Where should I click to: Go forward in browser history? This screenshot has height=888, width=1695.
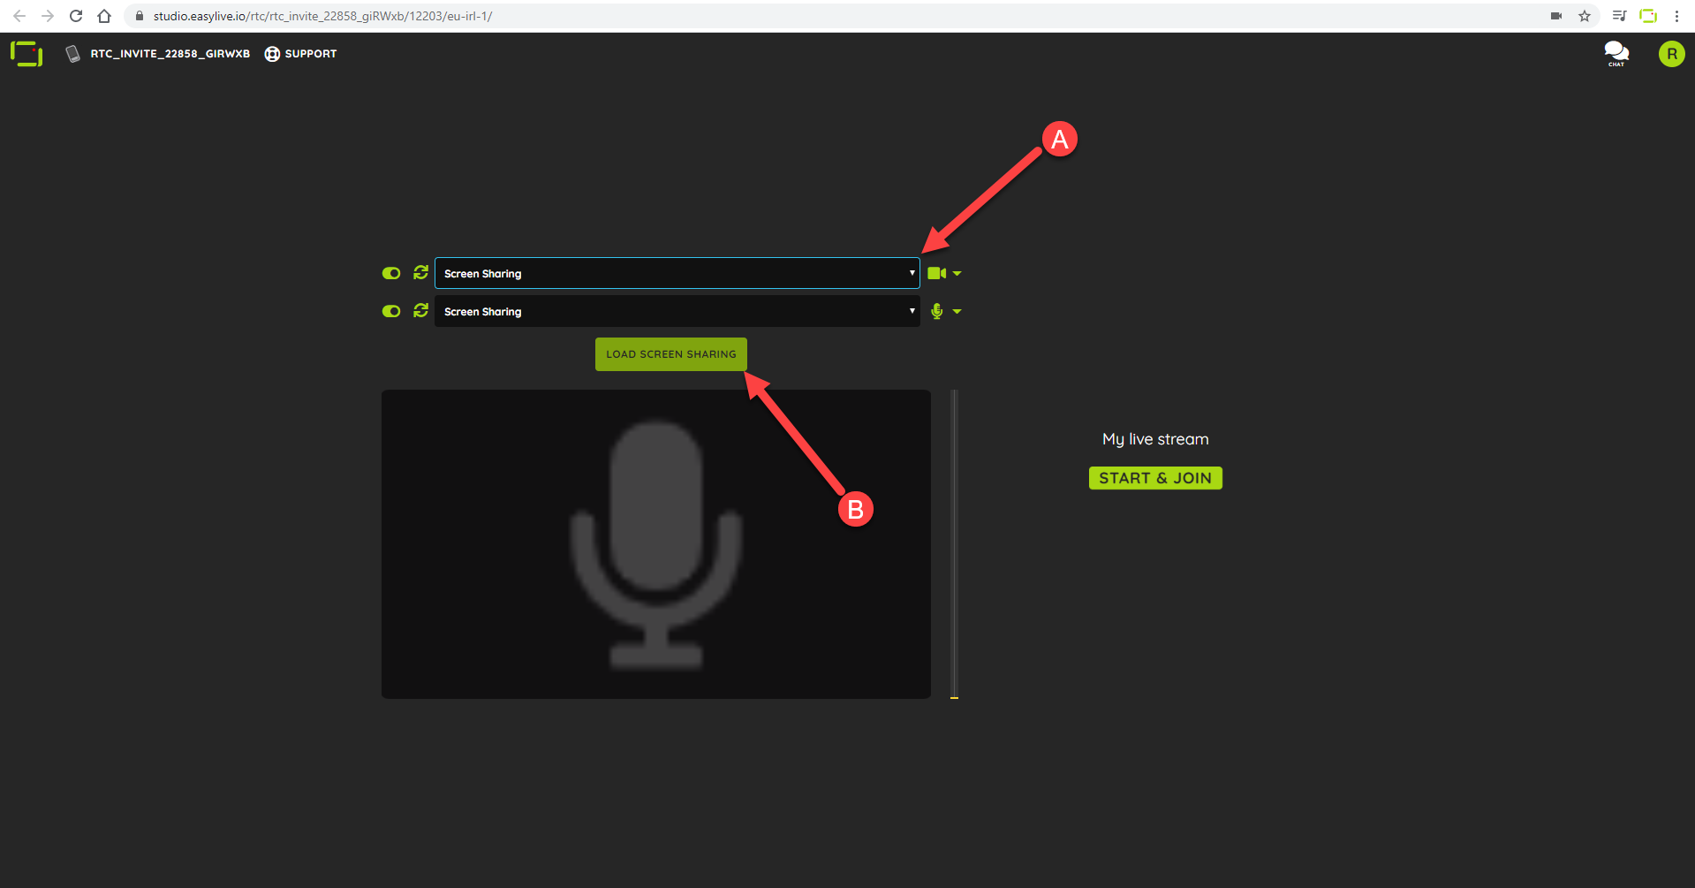coord(48,16)
